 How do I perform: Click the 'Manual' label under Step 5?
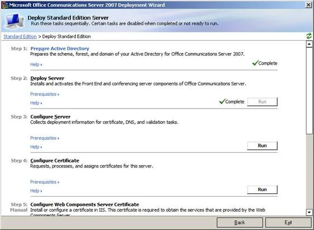tap(18, 210)
